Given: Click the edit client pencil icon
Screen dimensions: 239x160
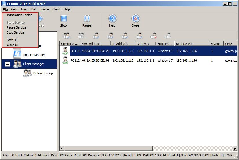Looking at the screenshot, I should [125, 36].
